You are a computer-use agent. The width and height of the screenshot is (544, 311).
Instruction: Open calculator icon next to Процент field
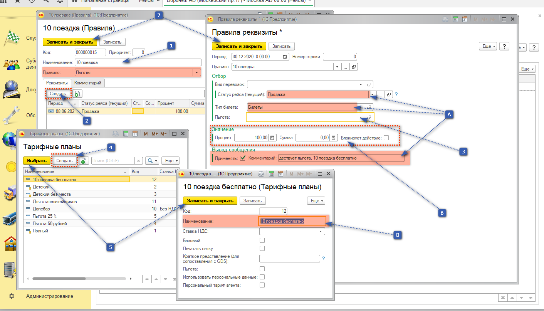pyautogui.click(x=272, y=138)
